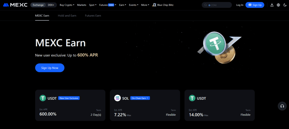Click the SOL coin icon
Viewport: 289px width, 129px height.
click(117, 98)
